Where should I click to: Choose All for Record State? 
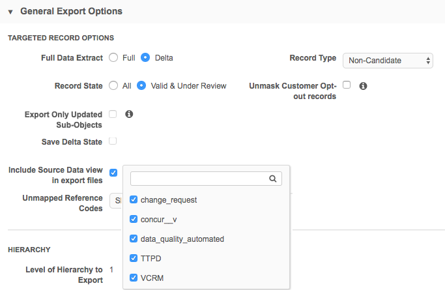[113, 85]
